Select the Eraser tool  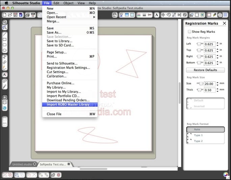coord(5,81)
